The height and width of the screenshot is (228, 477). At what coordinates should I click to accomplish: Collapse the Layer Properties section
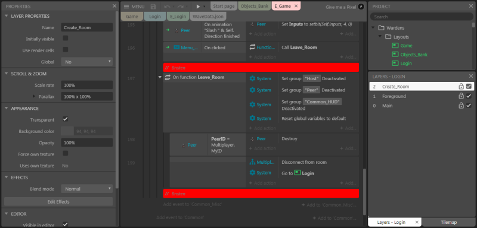7,16
